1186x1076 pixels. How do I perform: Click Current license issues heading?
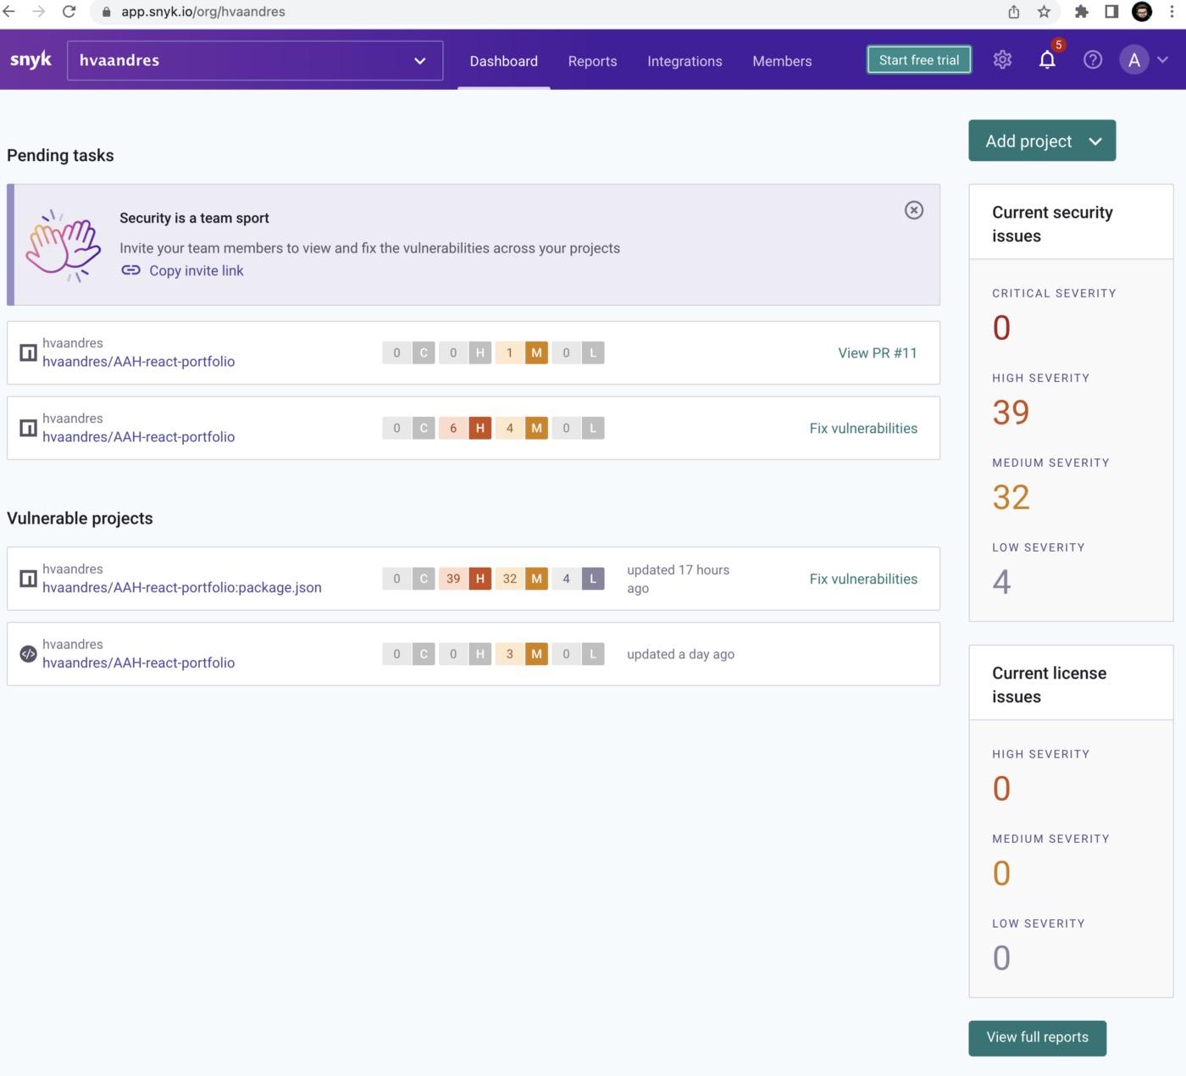pyautogui.click(x=1049, y=685)
